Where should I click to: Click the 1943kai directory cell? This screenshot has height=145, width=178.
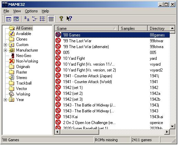coord(156,117)
